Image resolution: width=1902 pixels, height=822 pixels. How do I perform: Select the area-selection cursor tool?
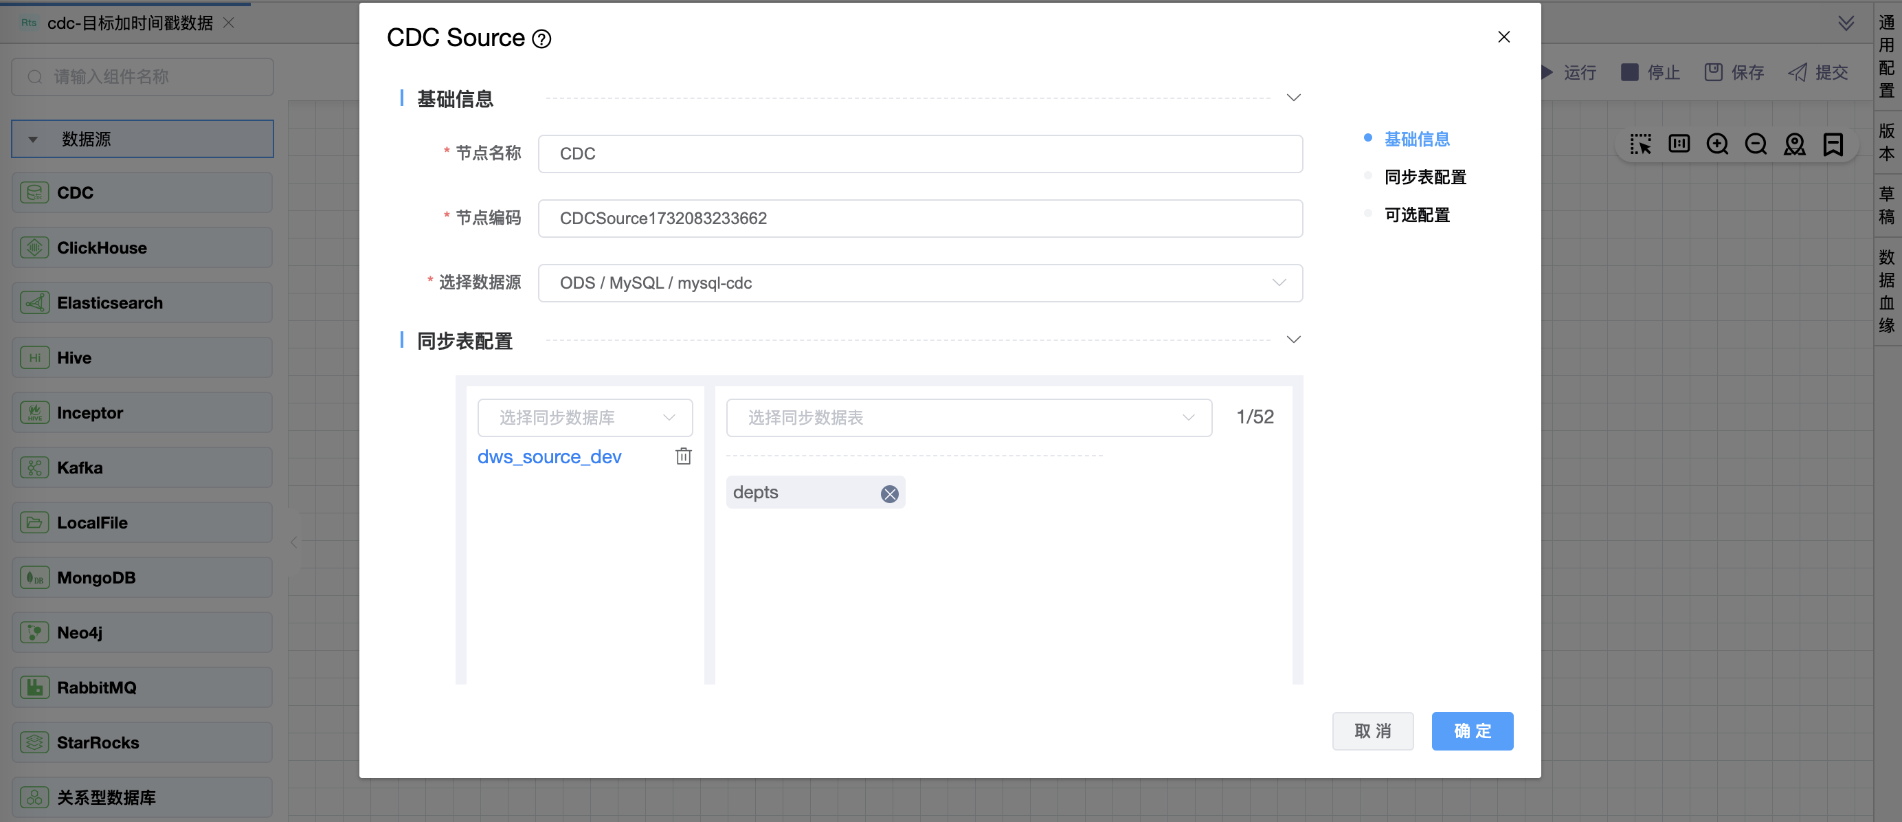(1640, 144)
